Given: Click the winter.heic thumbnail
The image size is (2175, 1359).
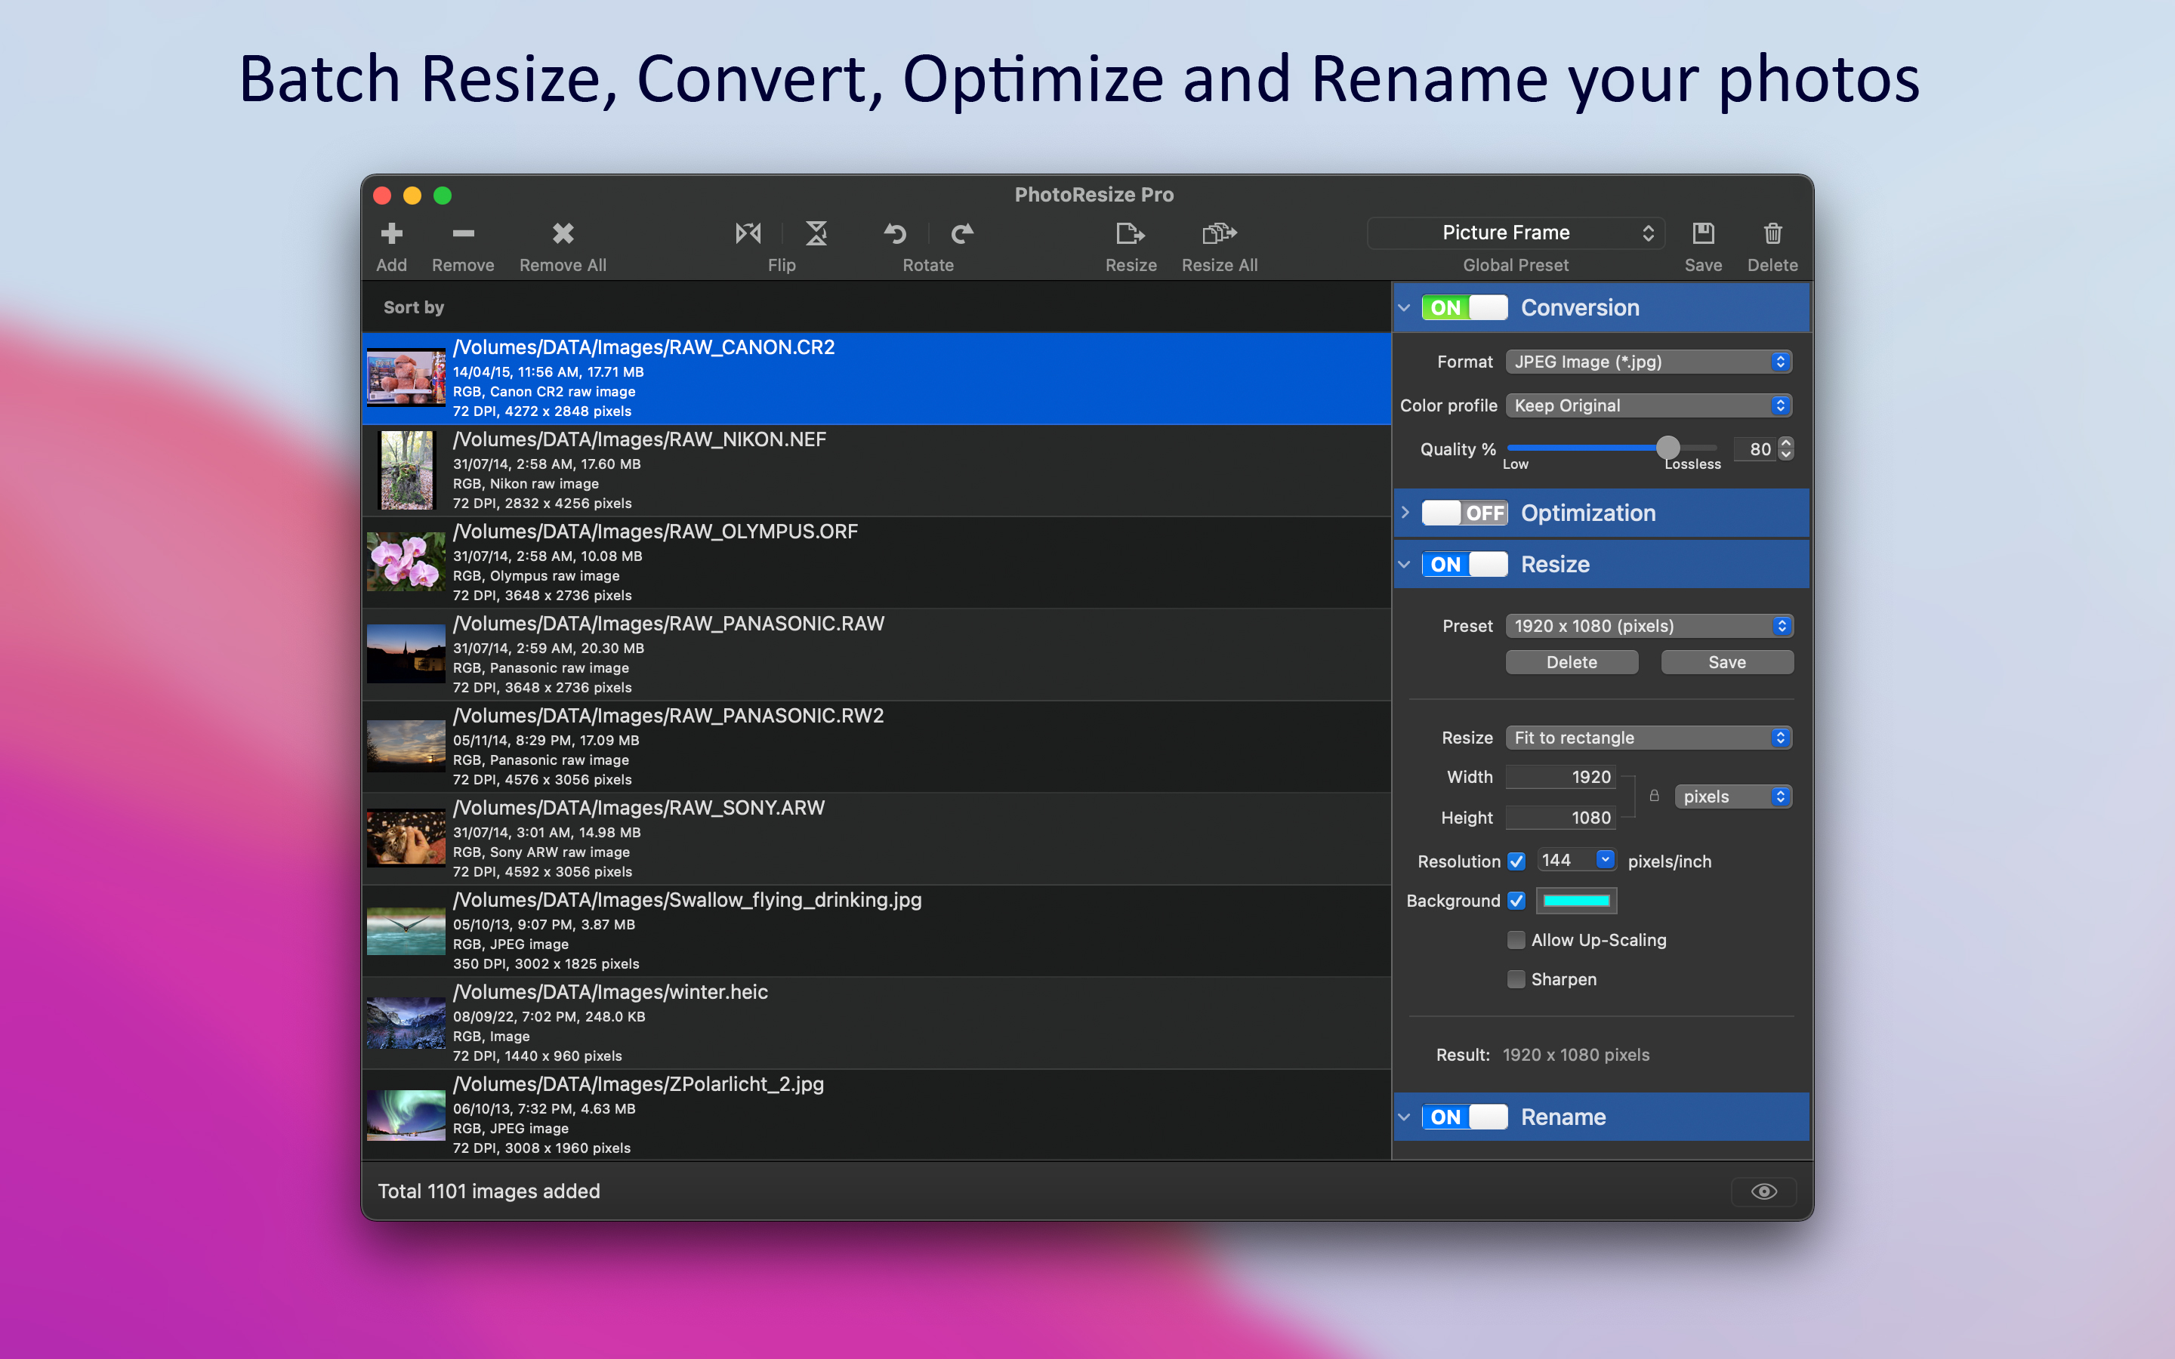Looking at the screenshot, I should [406, 1023].
